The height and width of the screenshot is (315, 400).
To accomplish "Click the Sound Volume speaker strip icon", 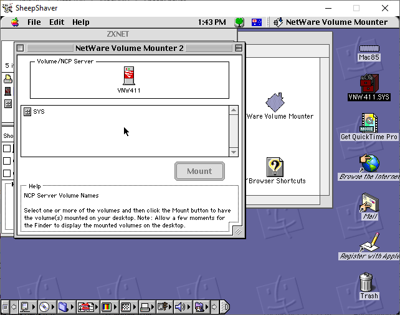I will click(x=180, y=307).
